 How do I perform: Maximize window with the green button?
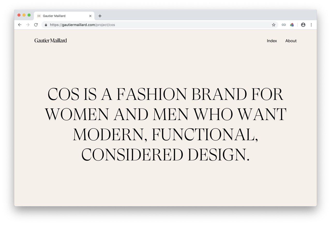[x=29, y=15]
